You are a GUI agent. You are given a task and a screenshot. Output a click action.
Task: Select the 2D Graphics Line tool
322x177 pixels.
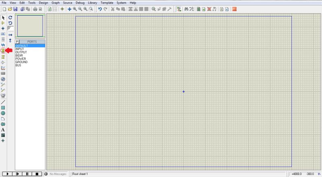[x=3, y=102]
